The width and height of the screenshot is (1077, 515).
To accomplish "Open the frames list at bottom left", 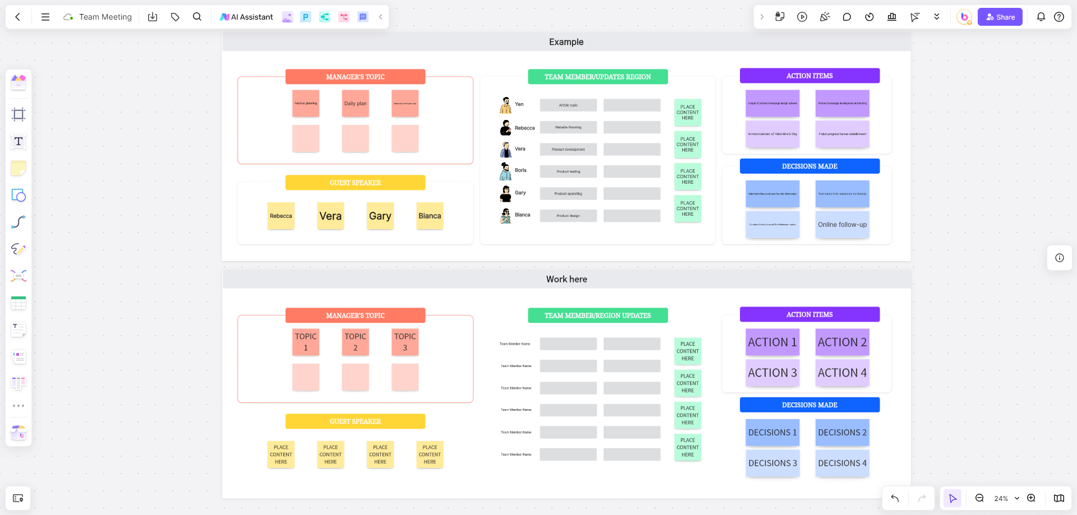I will point(18,498).
